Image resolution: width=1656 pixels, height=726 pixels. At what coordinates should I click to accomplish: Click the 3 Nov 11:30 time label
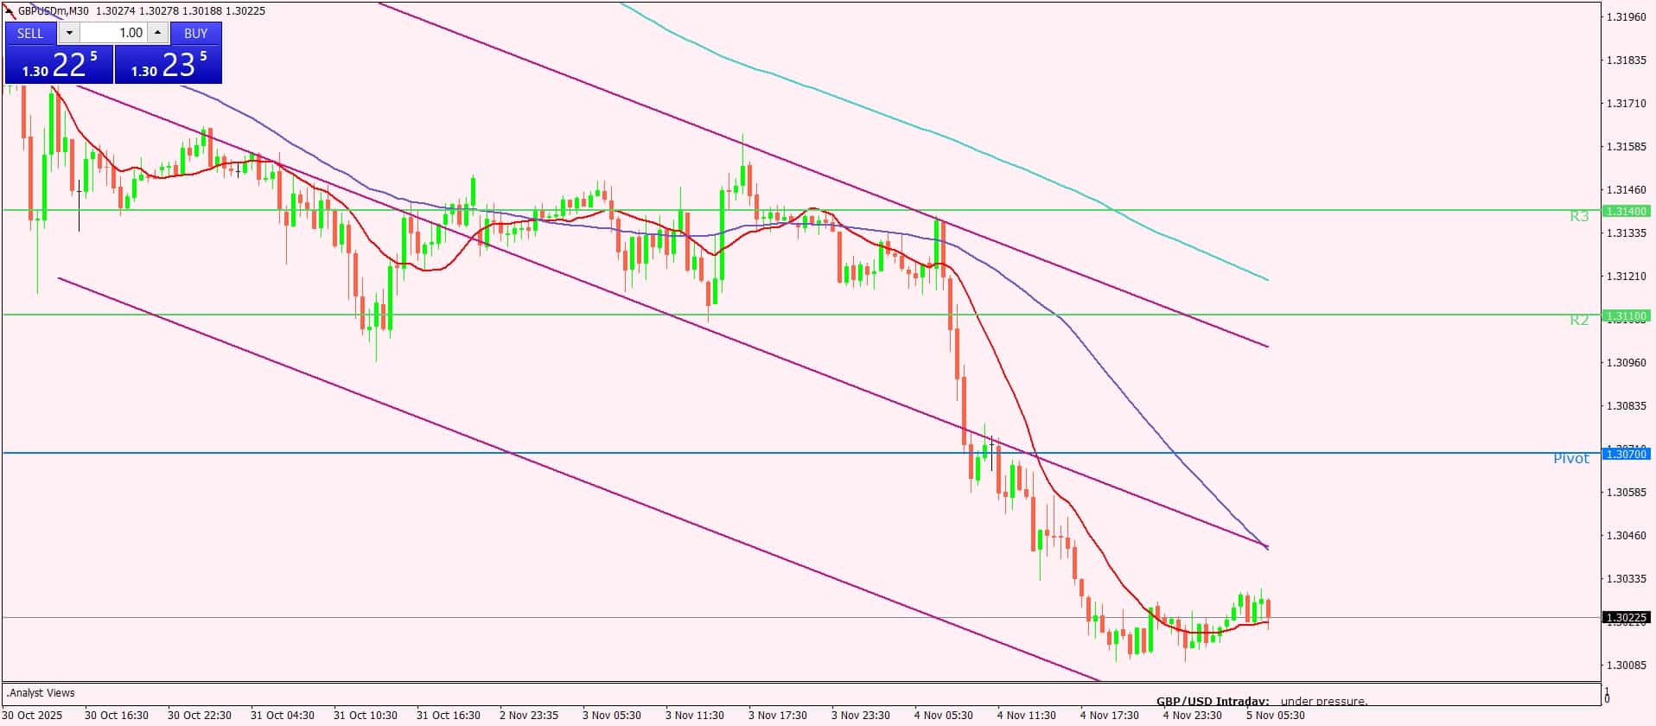click(x=695, y=715)
